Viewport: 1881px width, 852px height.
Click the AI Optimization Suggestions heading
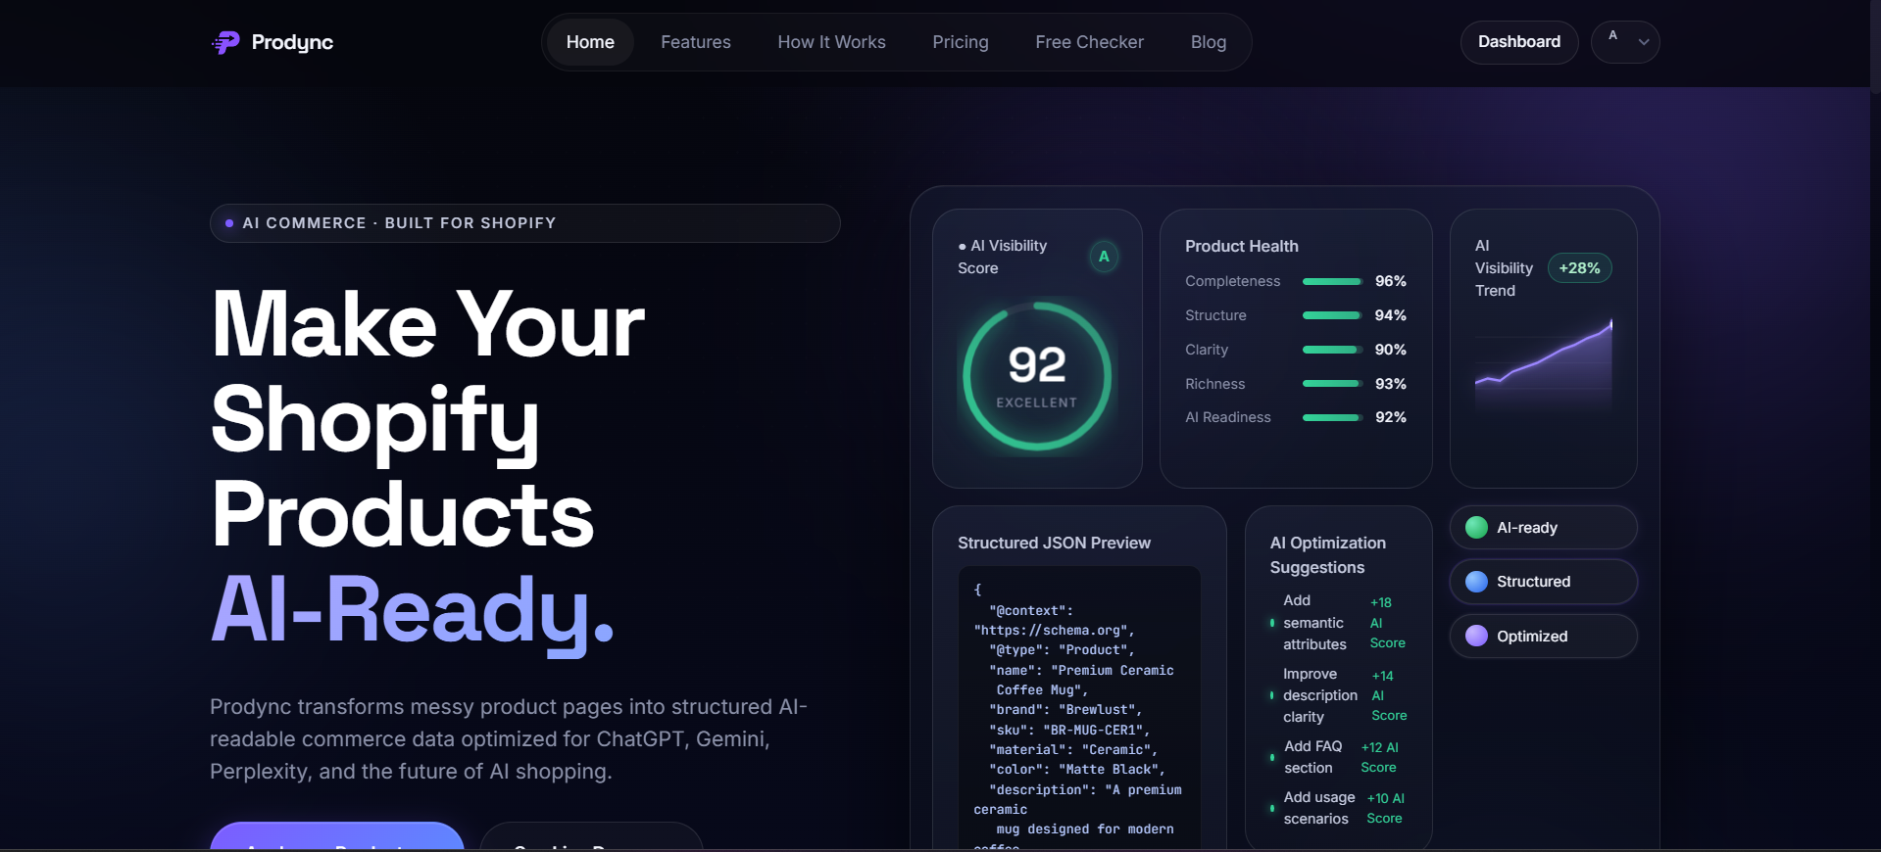1328,555
